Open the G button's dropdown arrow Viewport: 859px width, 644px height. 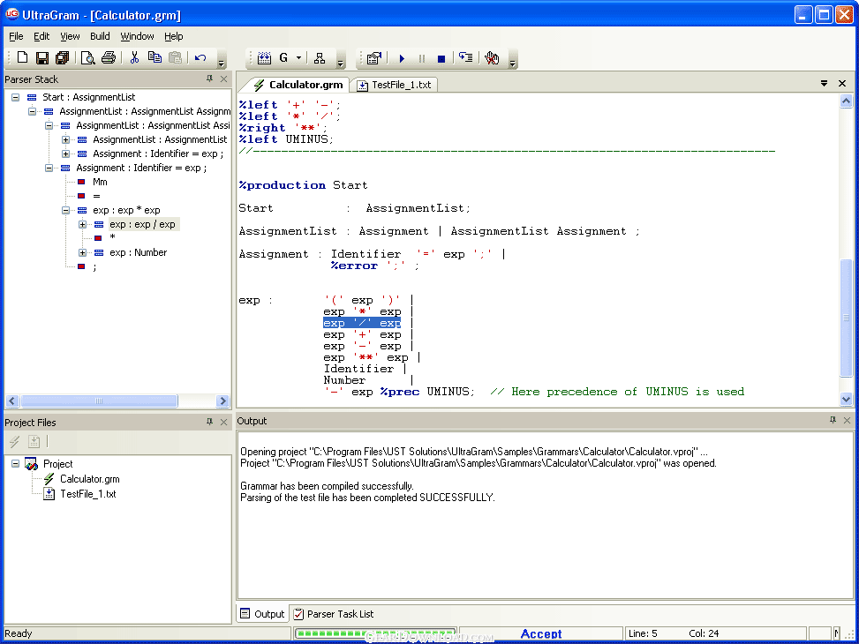point(298,57)
